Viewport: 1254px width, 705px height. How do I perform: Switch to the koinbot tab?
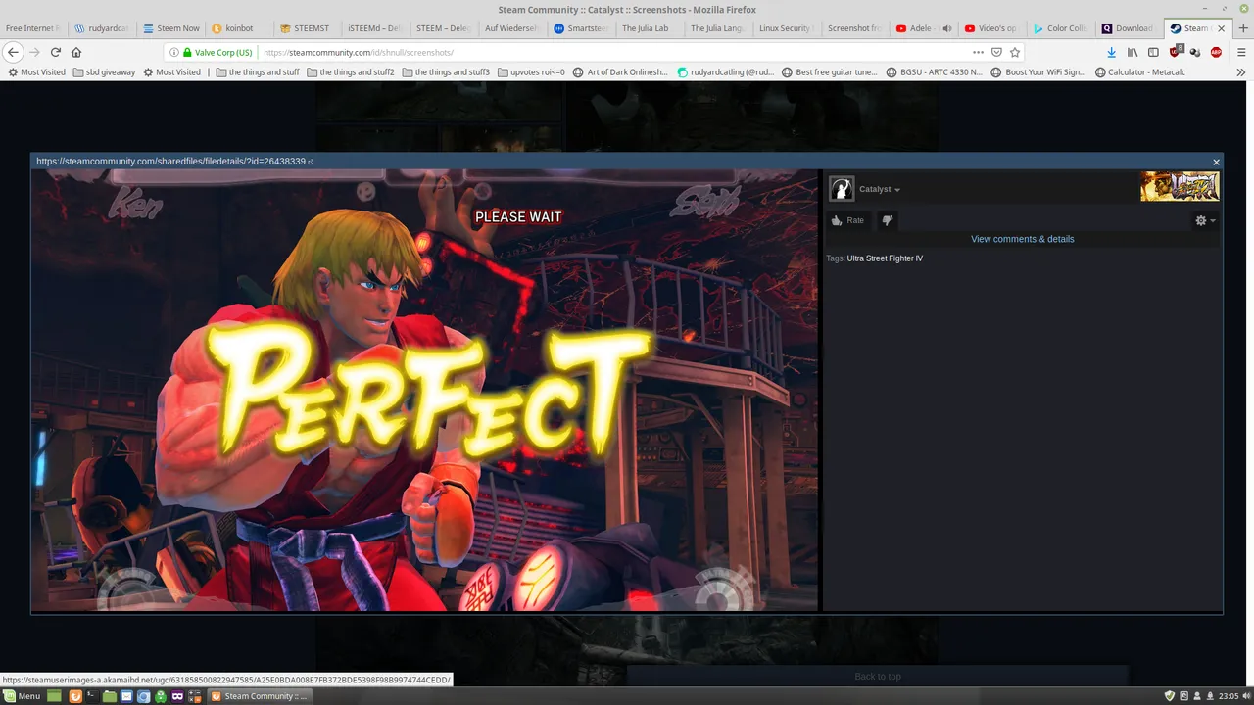click(x=239, y=28)
